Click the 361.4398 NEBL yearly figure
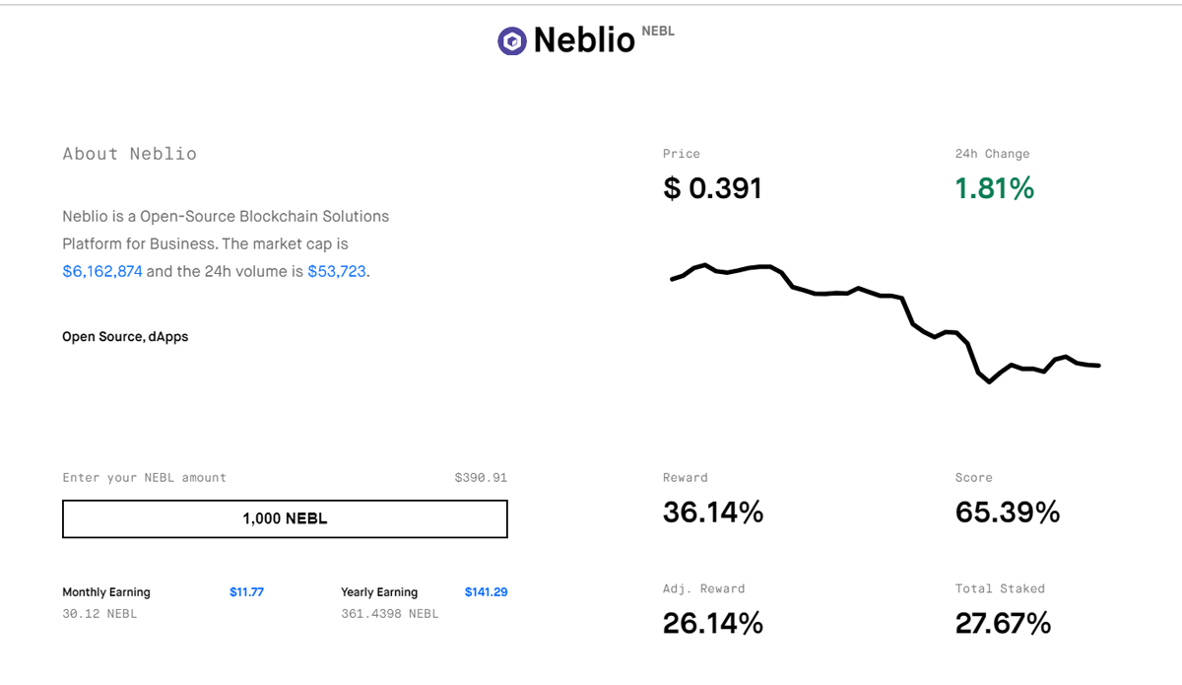Image resolution: width=1182 pixels, height=685 pixels. [x=389, y=614]
